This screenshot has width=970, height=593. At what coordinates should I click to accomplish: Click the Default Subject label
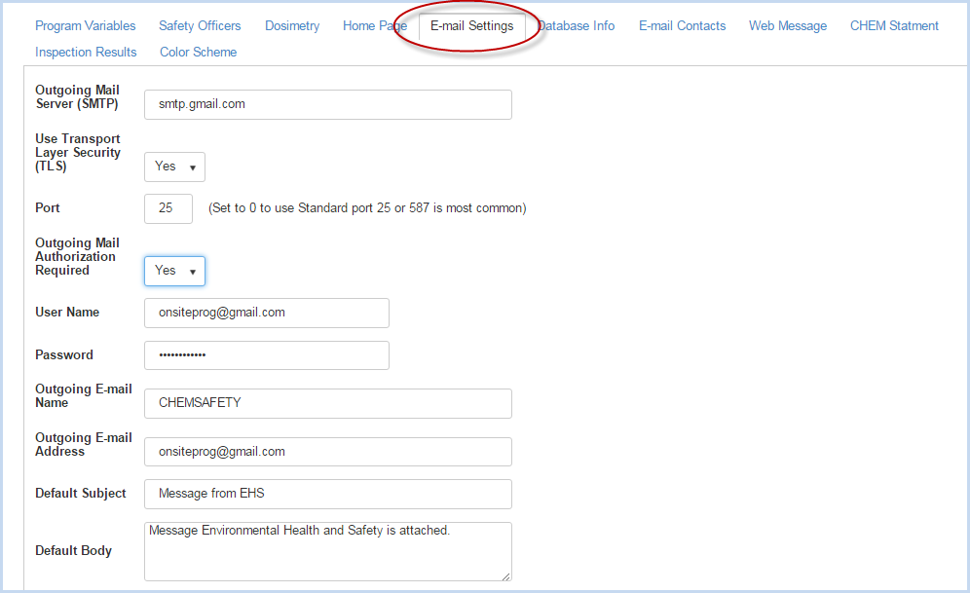pyautogui.click(x=81, y=494)
